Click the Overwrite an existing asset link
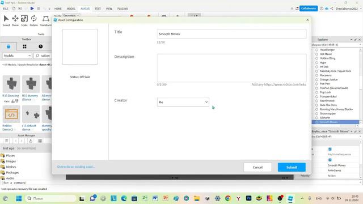The height and width of the screenshot is (204, 363). [76, 167]
